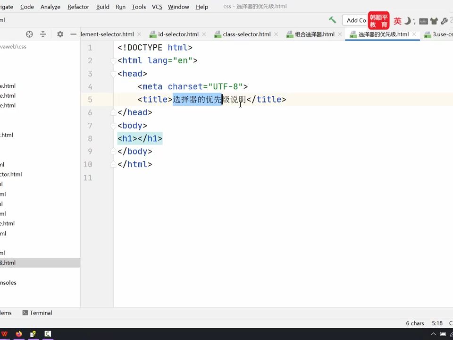
Task: Open Firefox from the taskbar
Action: 19,334
